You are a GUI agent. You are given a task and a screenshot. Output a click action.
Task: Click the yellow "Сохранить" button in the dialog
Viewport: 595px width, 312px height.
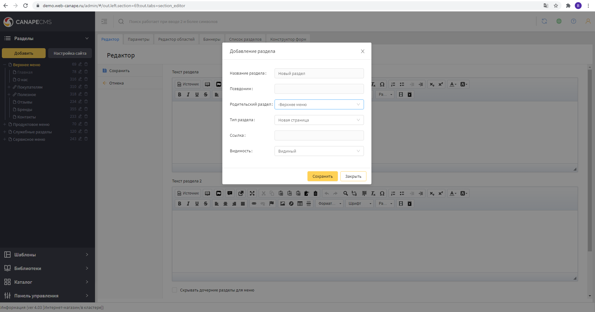[x=322, y=176]
